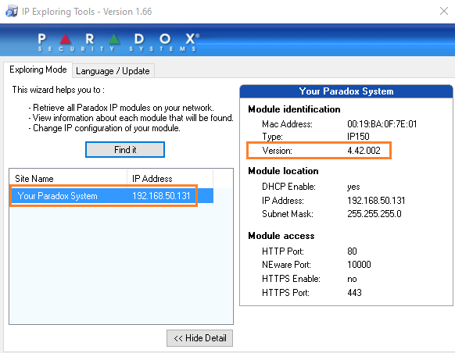This screenshot has height=353, width=455.
Task: Click the Subnet Mask value 255.255.255.0
Action: coord(374,214)
